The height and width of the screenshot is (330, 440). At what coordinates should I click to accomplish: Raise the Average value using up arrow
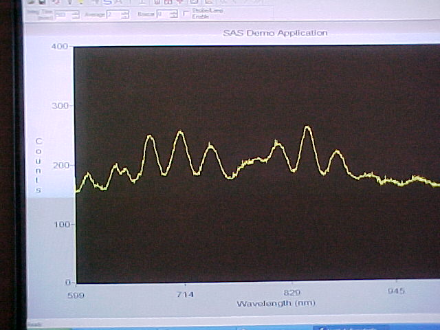(x=125, y=12)
